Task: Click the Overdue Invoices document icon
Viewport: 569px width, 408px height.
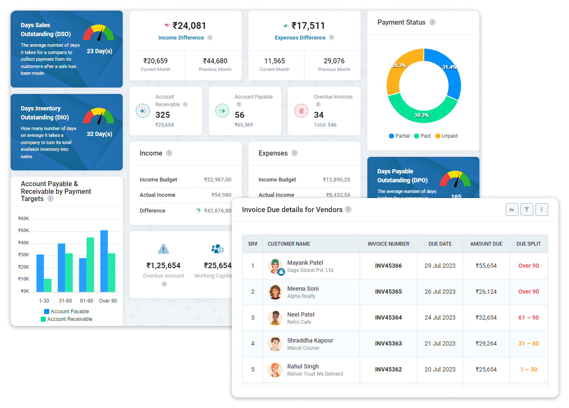Action: coord(301,111)
